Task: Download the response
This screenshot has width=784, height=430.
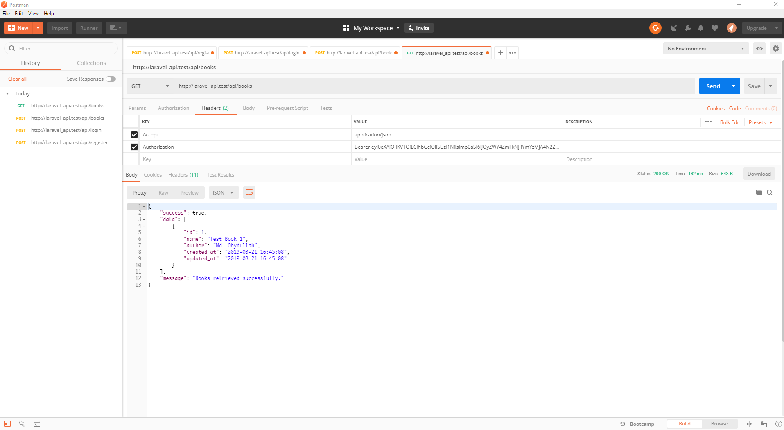Action: [x=759, y=174]
